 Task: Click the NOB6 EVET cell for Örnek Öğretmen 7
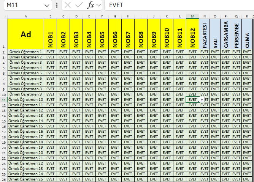click(115, 84)
